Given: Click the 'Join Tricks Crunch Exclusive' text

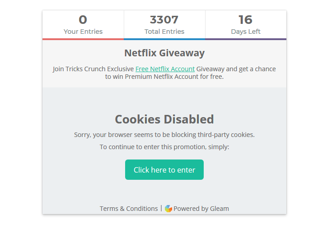Looking at the screenshot, I should pos(94,69).
